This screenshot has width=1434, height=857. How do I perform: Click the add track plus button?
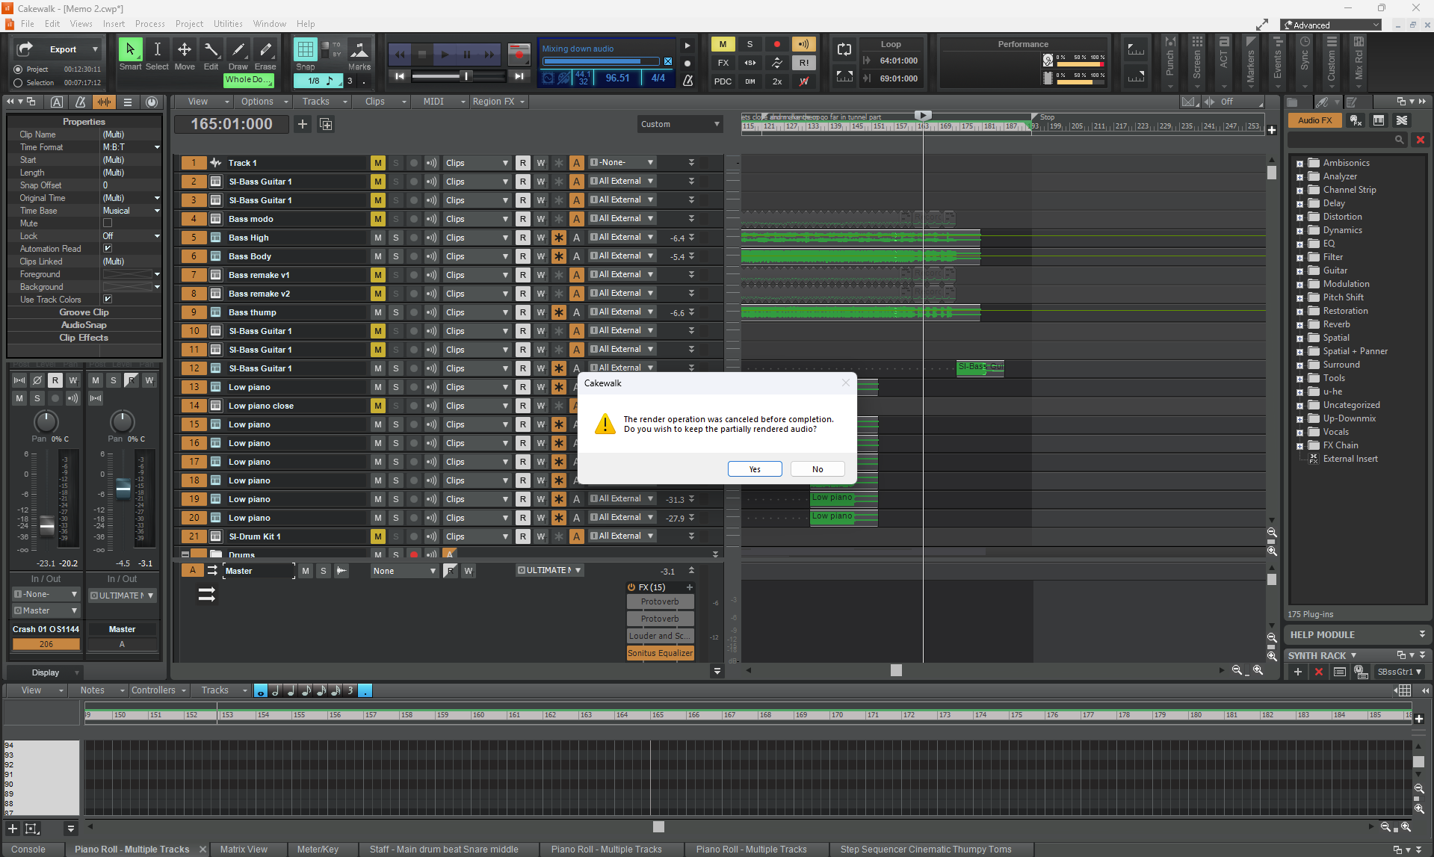pyautogui.click(x=303, y=124)
